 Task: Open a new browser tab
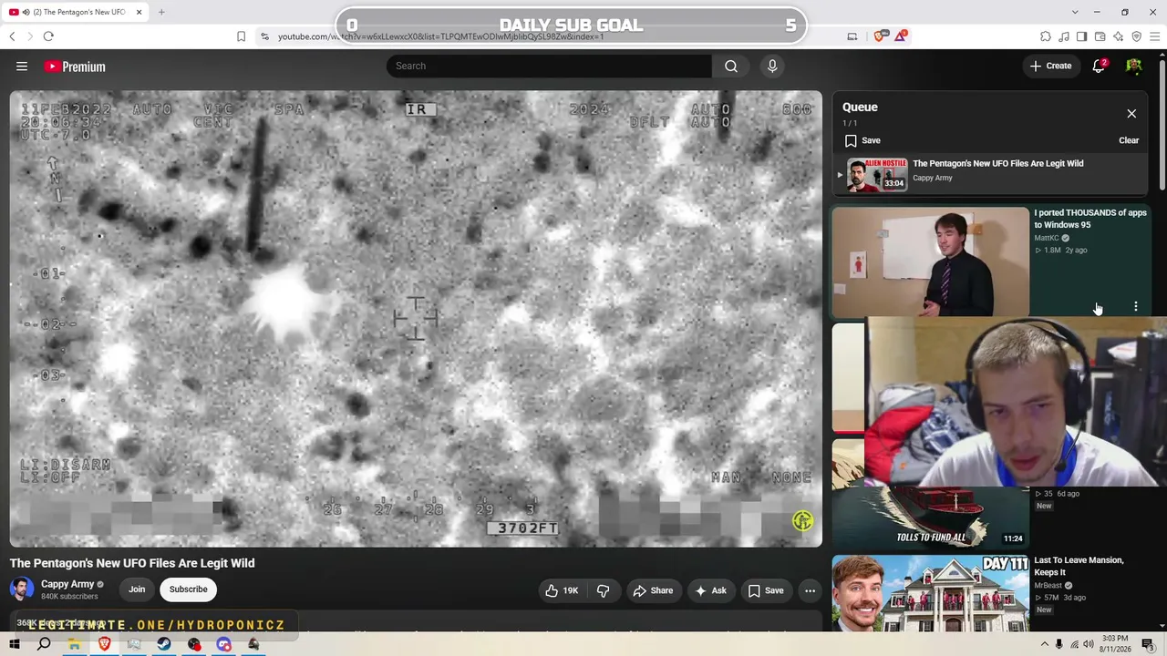(x=161, y=12)
